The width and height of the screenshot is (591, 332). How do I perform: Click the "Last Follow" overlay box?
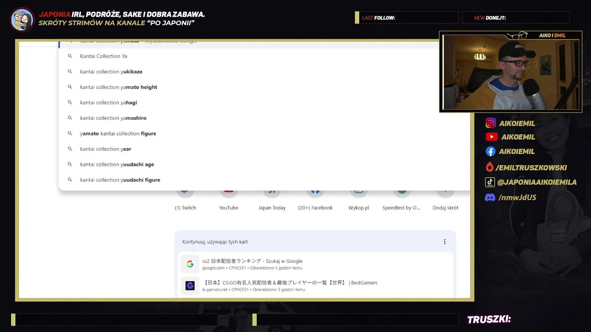[407, 18]
